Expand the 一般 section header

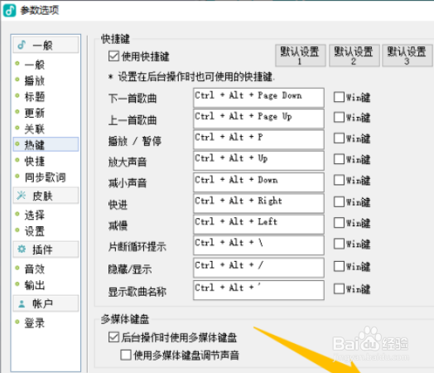46,45
